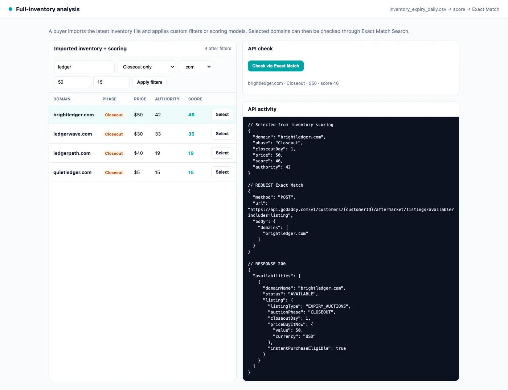The width and height of the screenshot is (508, 390).
Task: Click the Closeout badge for ledgerwave.com
Action: pyautogui.click(x=114, y=134)
